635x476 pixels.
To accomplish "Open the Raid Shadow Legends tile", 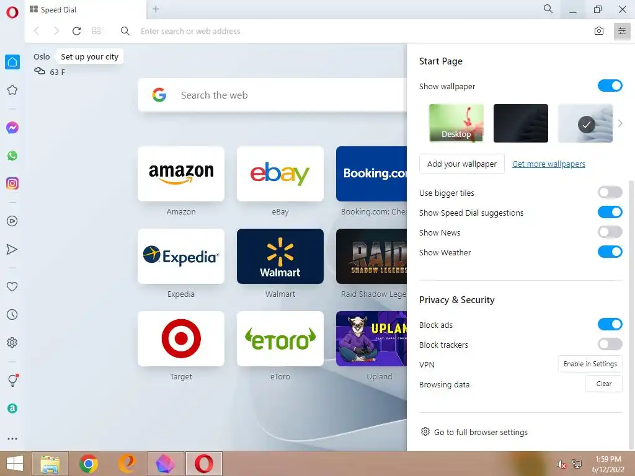I will click(371, 256).
